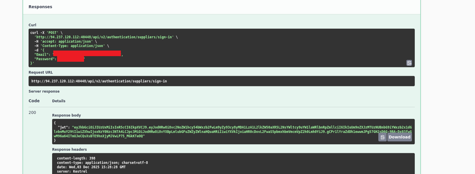Click the date response header line
Viewport: 475px width, 174px height.
pos(91,167)
